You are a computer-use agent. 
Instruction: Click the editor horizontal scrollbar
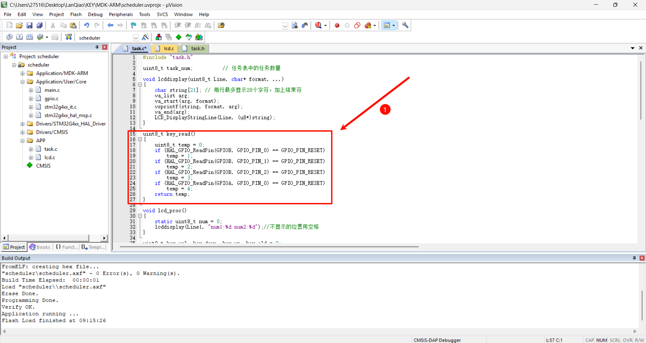pos(269,247)
